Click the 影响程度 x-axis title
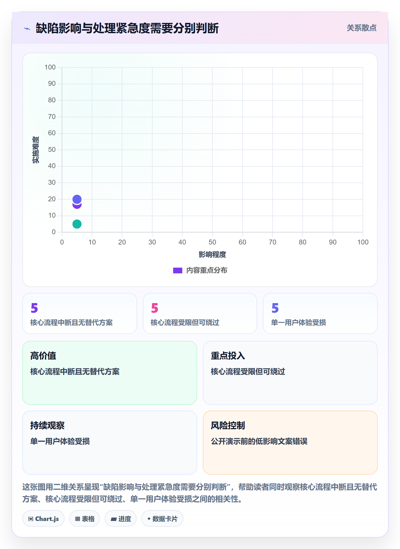Image resolution: width=400 pixels, height=549 pixels. click(212, 254)
